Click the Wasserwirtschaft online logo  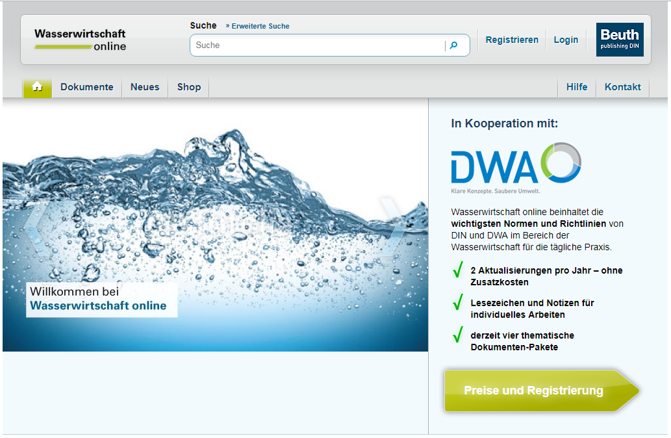pyautogui.click(x=81, y=40)
